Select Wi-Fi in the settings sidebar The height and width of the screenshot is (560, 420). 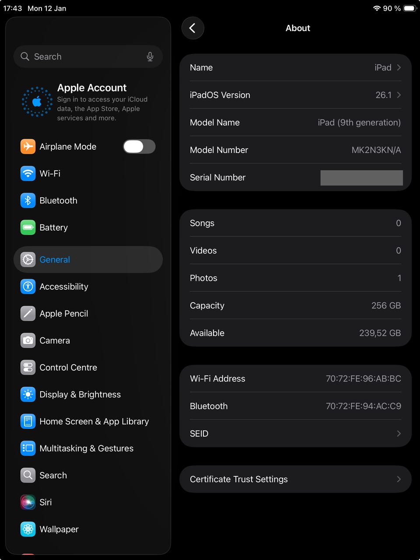(88, 174)
